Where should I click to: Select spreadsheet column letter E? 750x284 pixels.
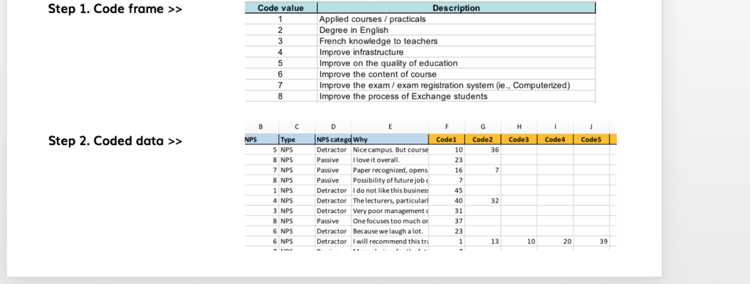(x=390, y=127)
